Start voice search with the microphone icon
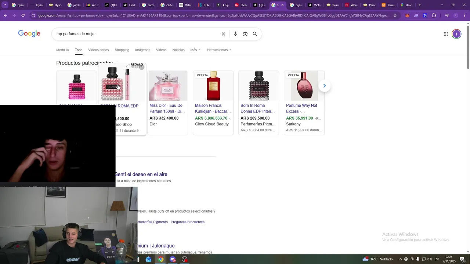 pyautogui.click(x=235, y=34)
